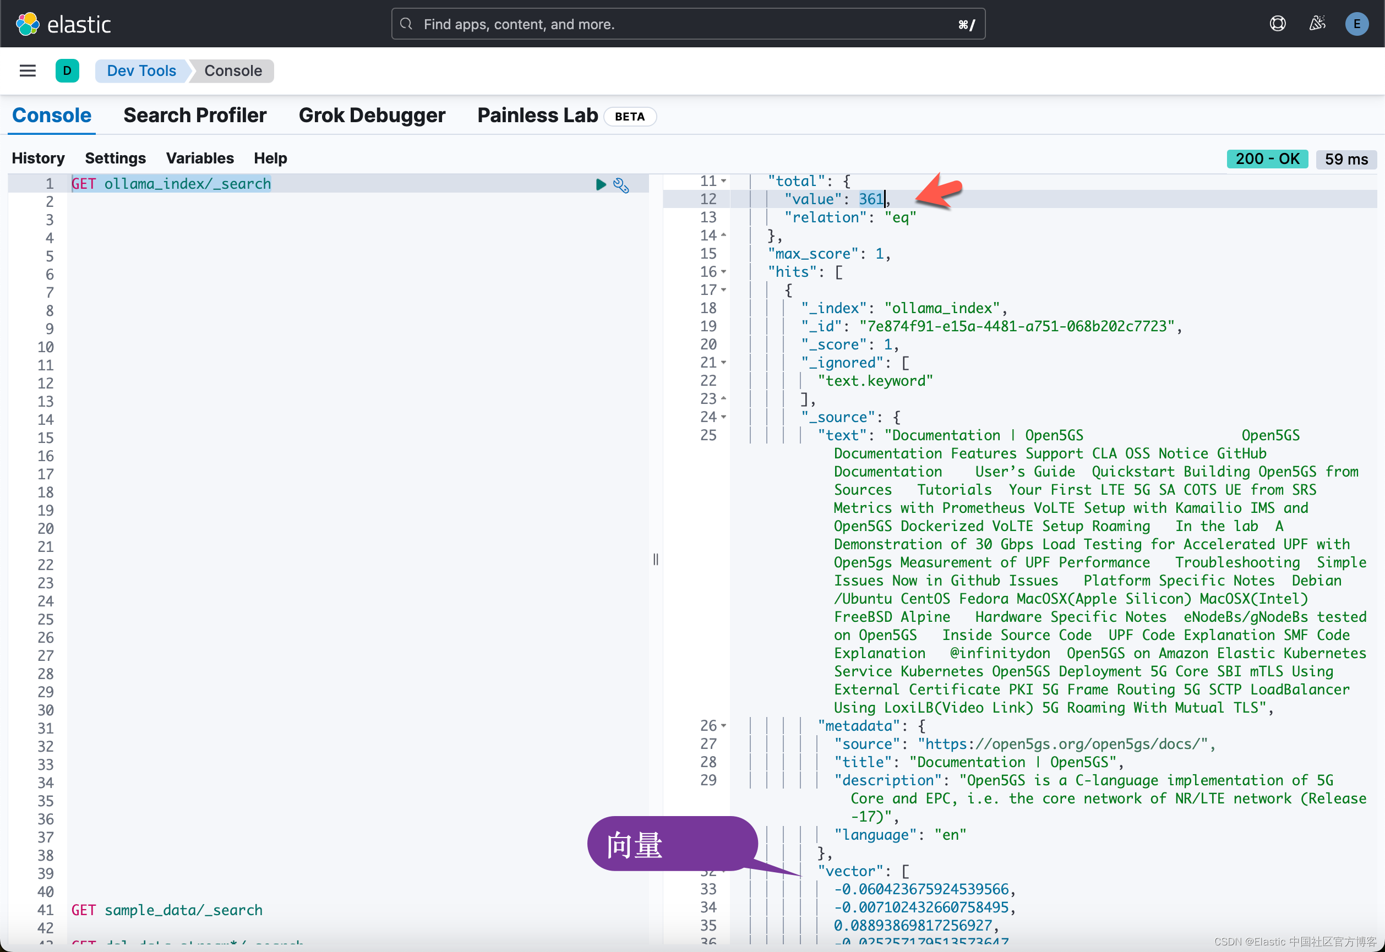Viewport: 1385px width, 952px height.
Task: Click the 200 - OK status badge
Action: [x=1267, y=158]
